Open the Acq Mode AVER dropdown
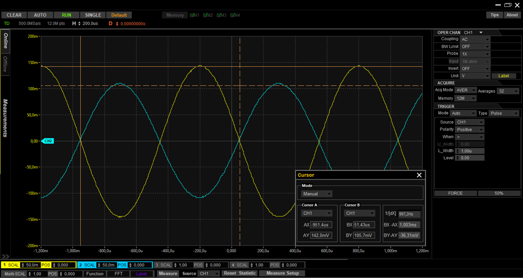Screen dimensions: 523x278 (x=466, y=90)
